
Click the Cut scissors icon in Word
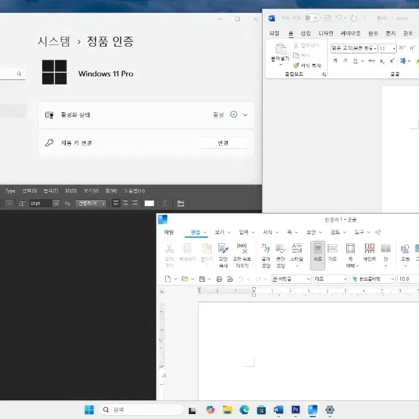point(296,45)
